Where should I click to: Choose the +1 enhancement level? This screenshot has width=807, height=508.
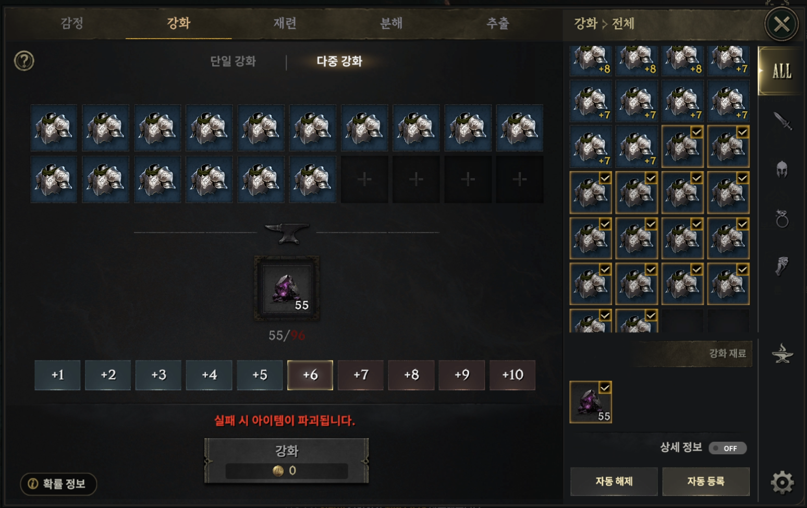pyautogui.click(x=57, y=375)
